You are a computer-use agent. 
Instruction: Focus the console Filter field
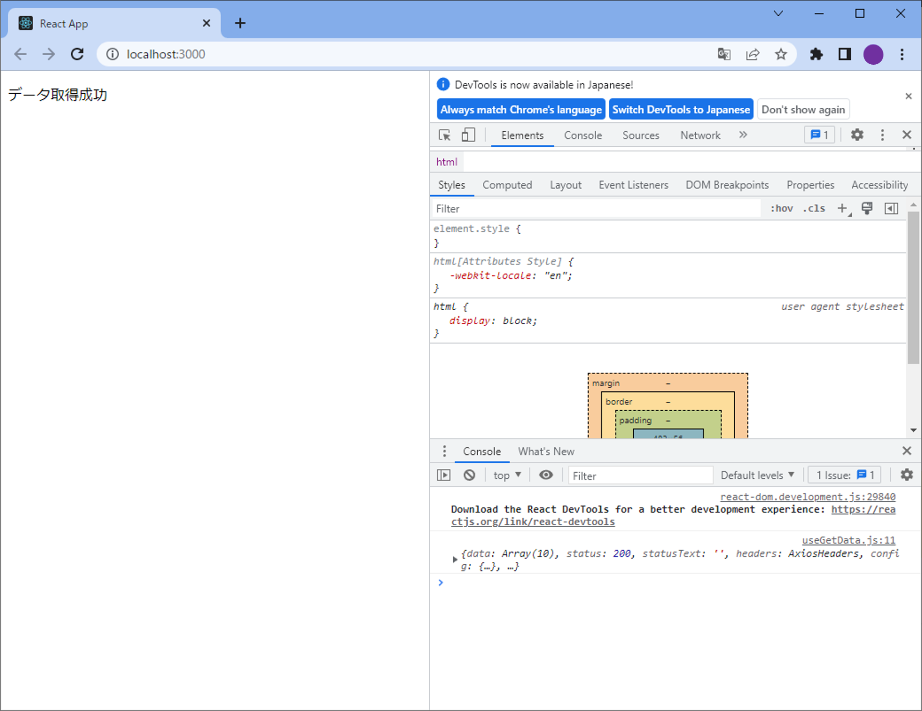[x=640, y=476]
